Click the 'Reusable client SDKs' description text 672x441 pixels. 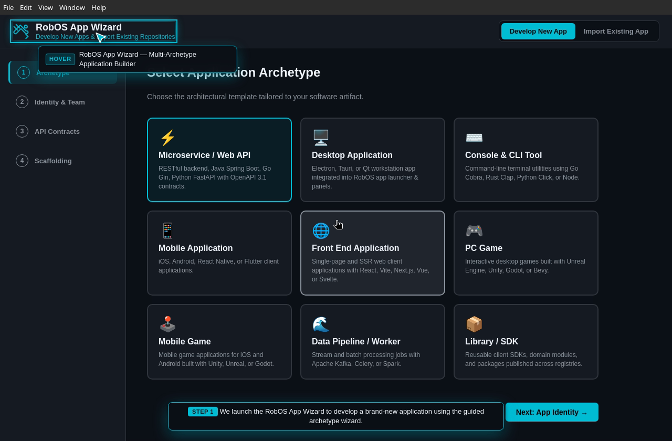(524, 359)
